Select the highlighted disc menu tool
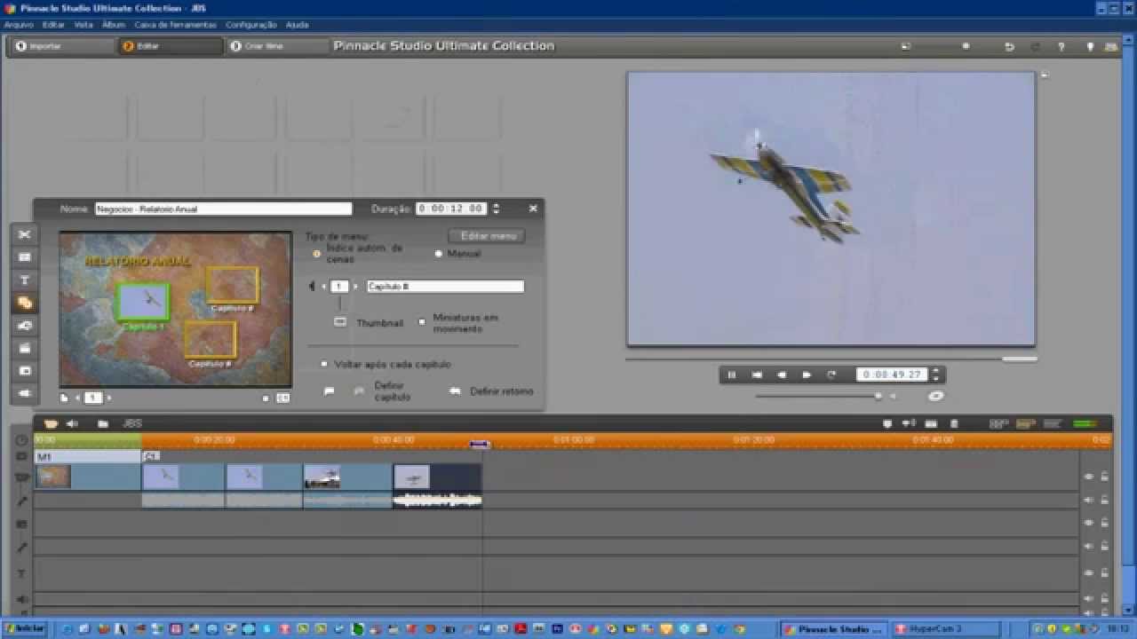 pyautogui.click(x=25, y=303)
